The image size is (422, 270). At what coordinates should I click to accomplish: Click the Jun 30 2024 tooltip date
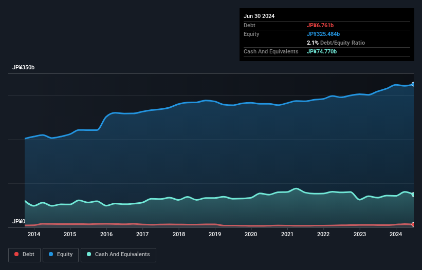(259, 16)
